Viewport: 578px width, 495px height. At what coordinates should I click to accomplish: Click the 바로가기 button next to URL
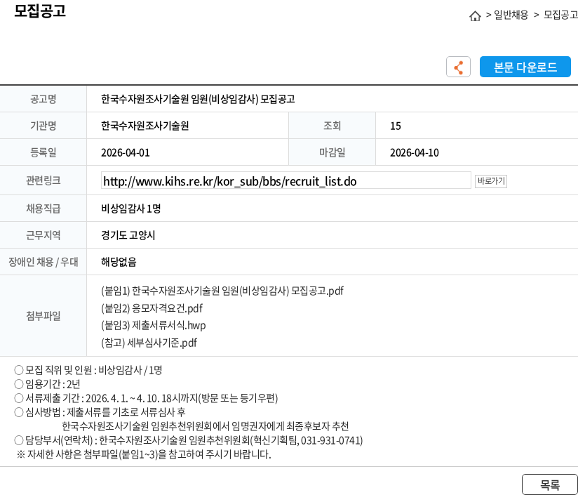pyautogui.click(x=490, y=180)
